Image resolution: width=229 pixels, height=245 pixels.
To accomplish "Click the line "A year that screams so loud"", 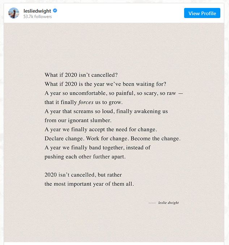I will [x=106, y=111].
